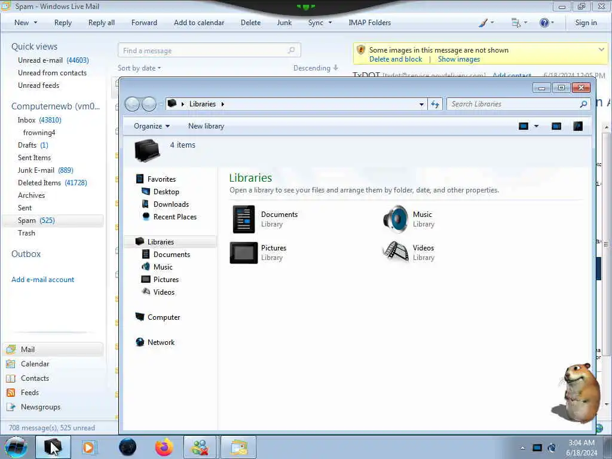Switch to Feeds in Mail sidebar
This screenshot has height=459, width=612.
click(30, 393)
